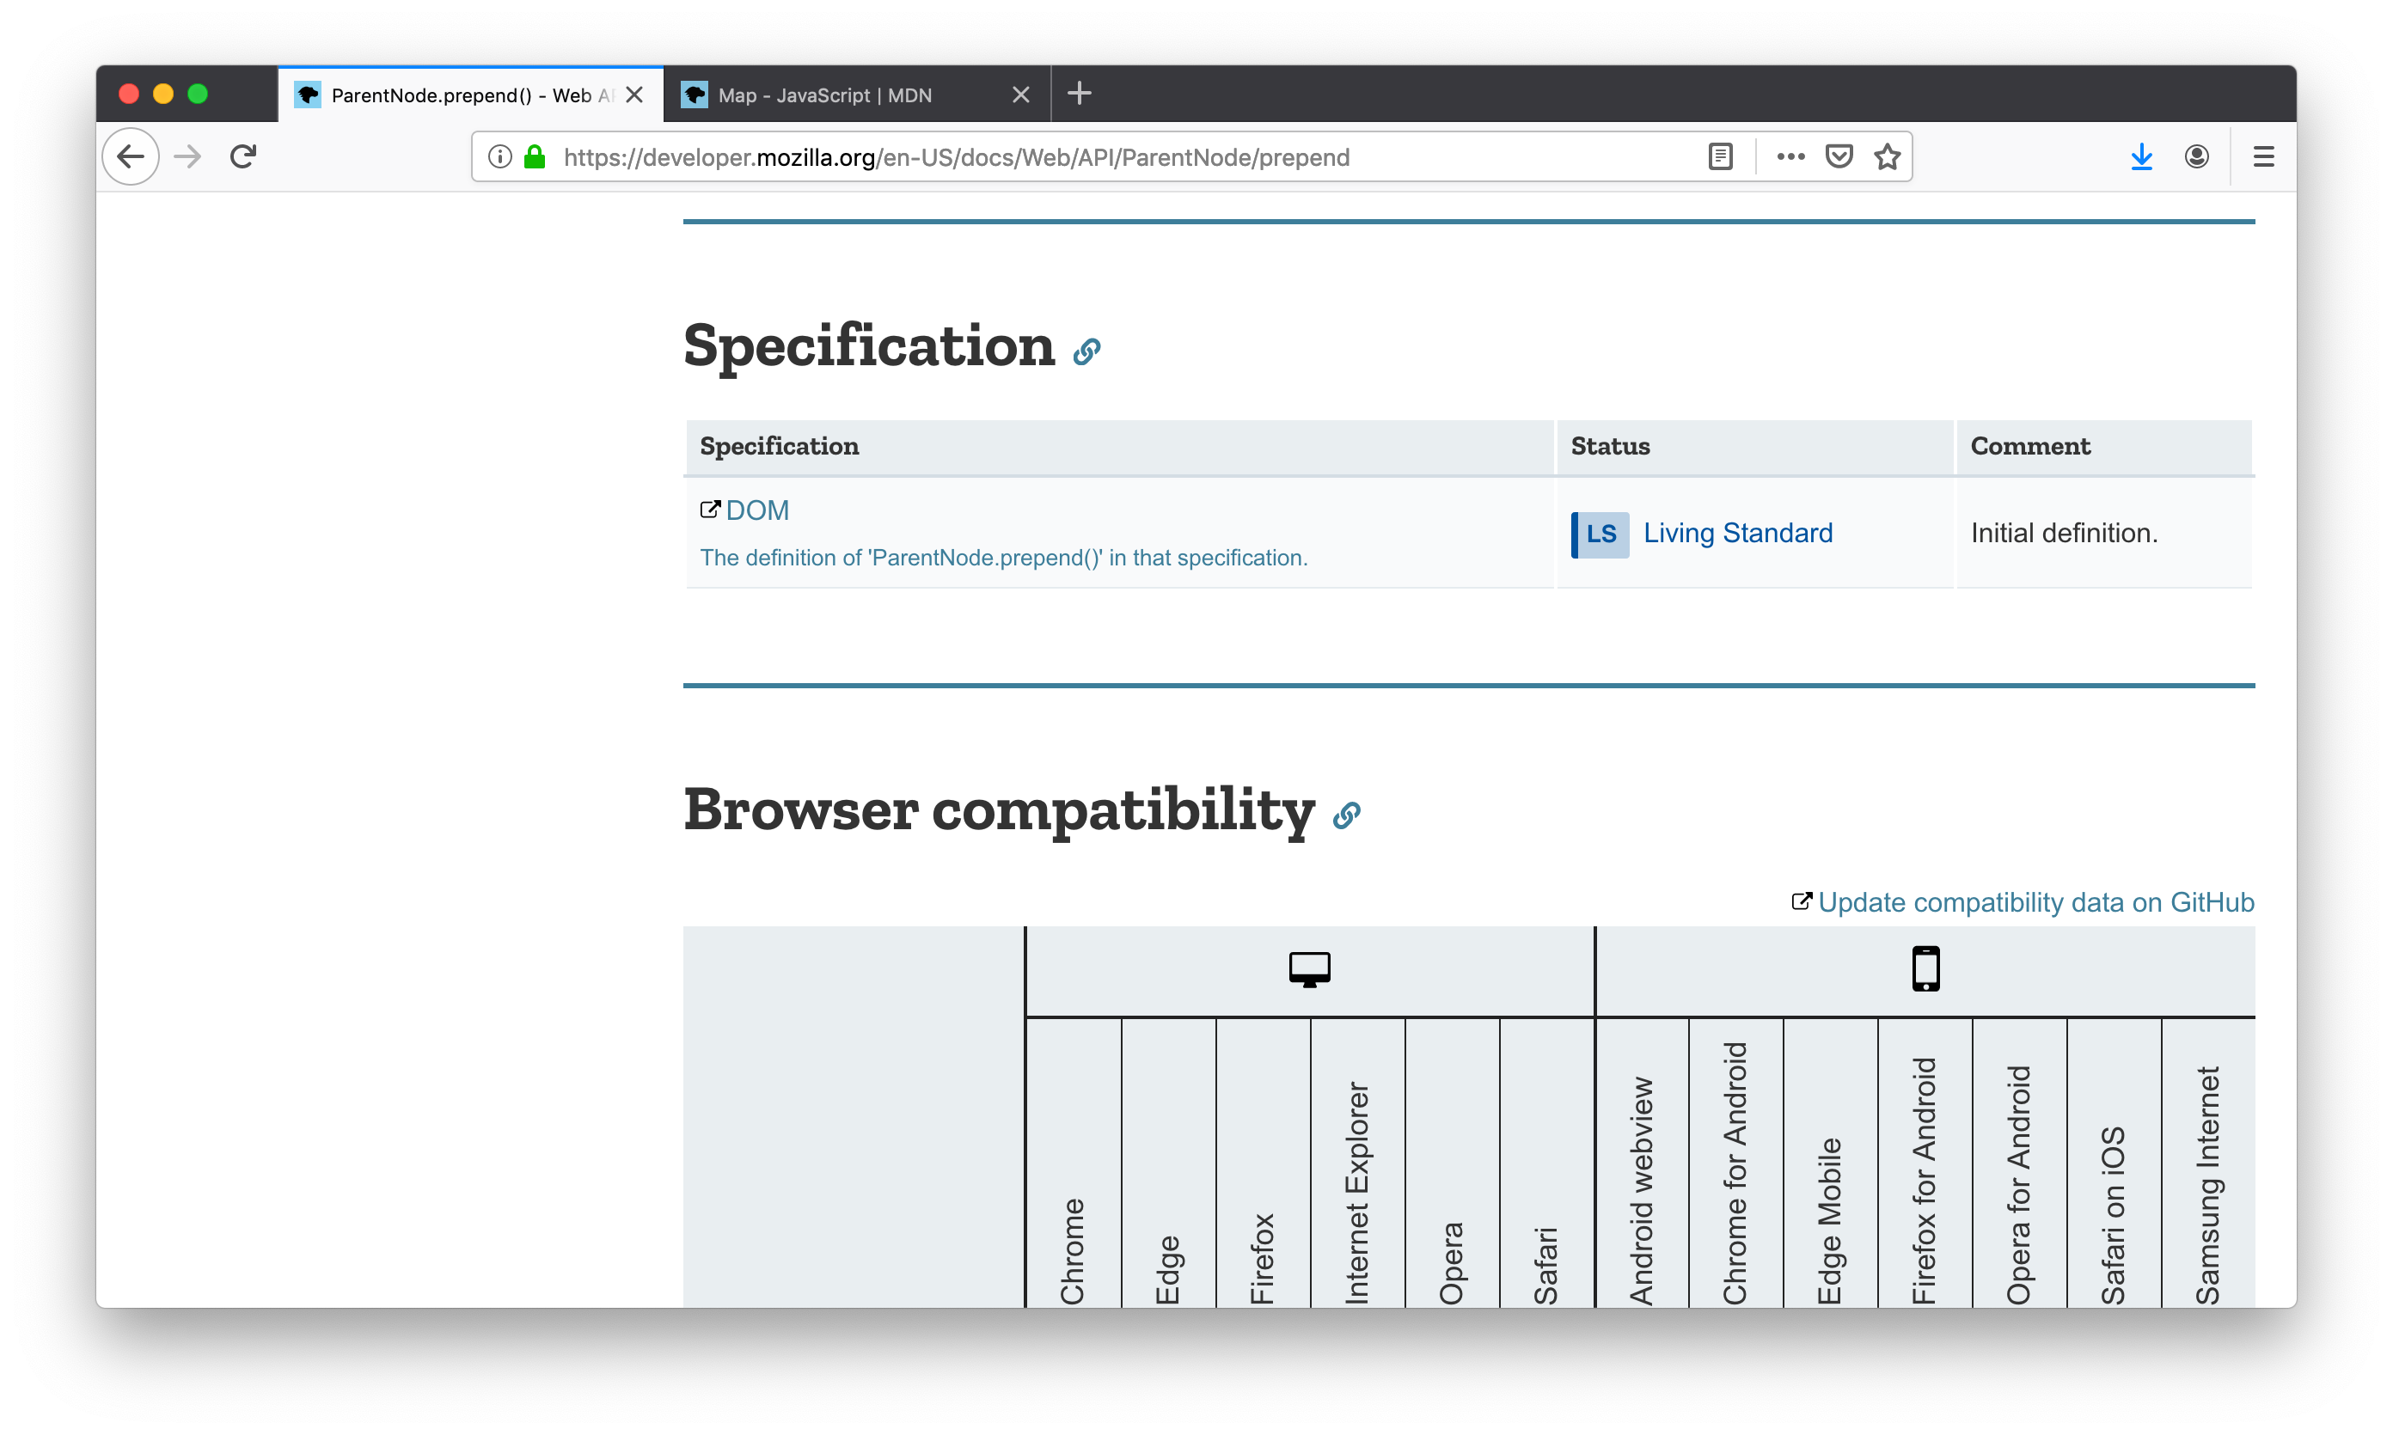The height and width of the screenshot is (1435, 2393).
Task: Switch to Map - JavaScript MDN tab
Action: (825, 95)
